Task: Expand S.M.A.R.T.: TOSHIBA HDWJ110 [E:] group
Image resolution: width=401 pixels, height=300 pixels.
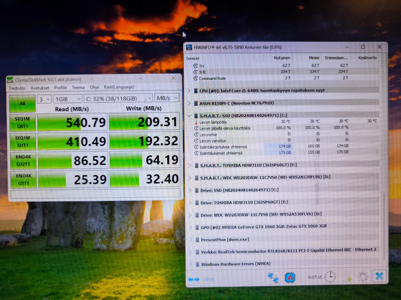Action: pos(190,165)
